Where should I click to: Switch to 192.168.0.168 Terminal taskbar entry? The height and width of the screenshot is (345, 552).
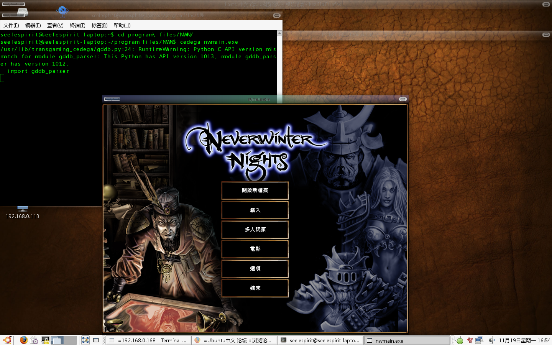(148, 340)
